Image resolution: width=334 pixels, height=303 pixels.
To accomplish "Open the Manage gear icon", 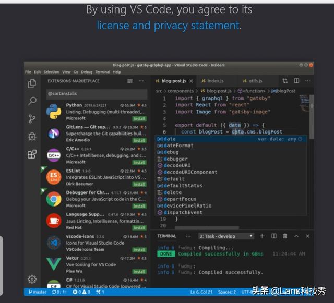I will tap(32, 279).
